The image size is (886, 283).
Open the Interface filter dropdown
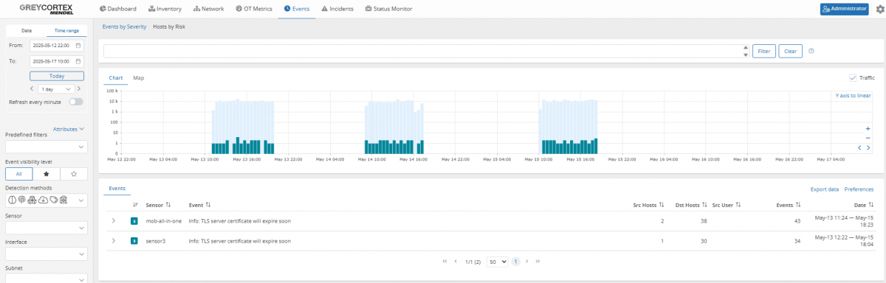point(46,254)
